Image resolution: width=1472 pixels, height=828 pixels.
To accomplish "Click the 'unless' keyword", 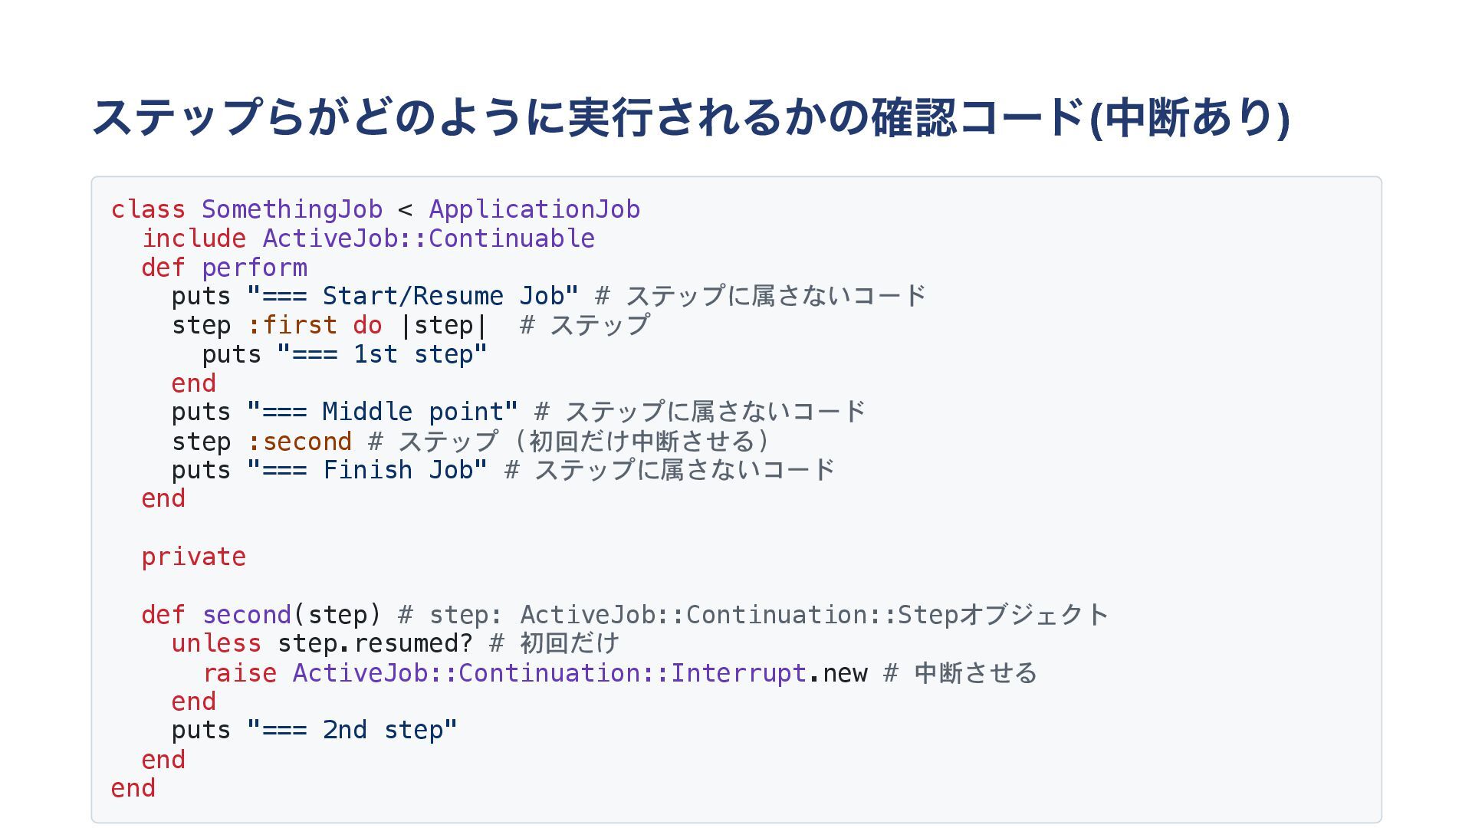I will [216, 643].
